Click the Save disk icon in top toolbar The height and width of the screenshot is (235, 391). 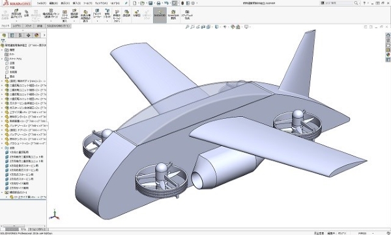(x=151, y=3)
